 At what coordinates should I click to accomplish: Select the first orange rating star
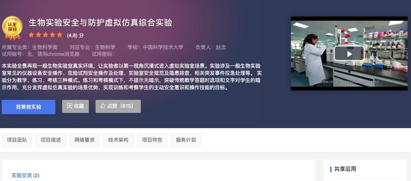(31, 35)
